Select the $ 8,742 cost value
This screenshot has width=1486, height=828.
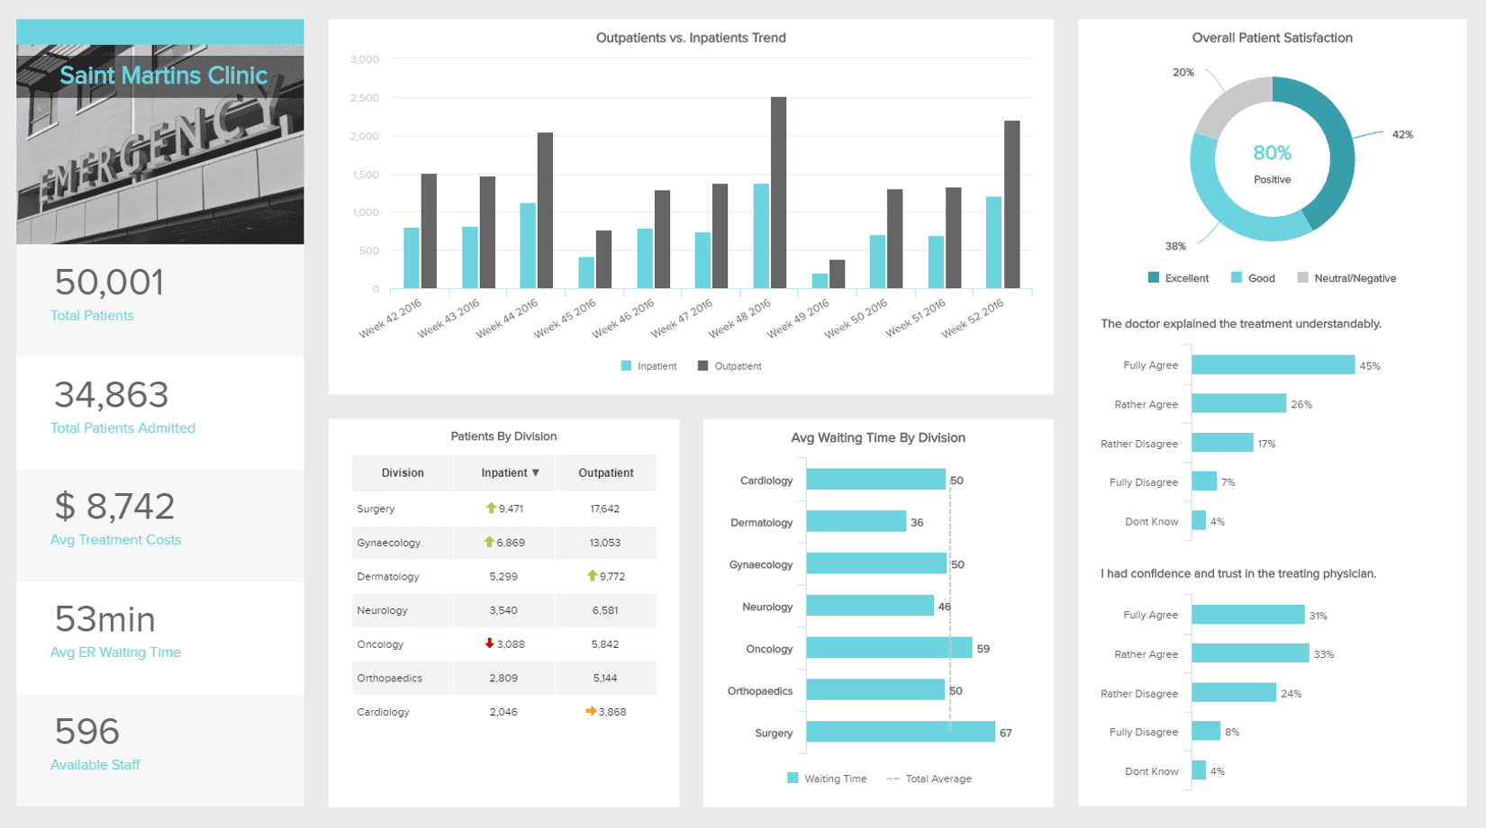coord(114,507)
